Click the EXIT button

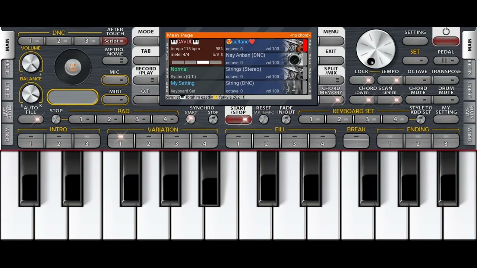point(331,60)
